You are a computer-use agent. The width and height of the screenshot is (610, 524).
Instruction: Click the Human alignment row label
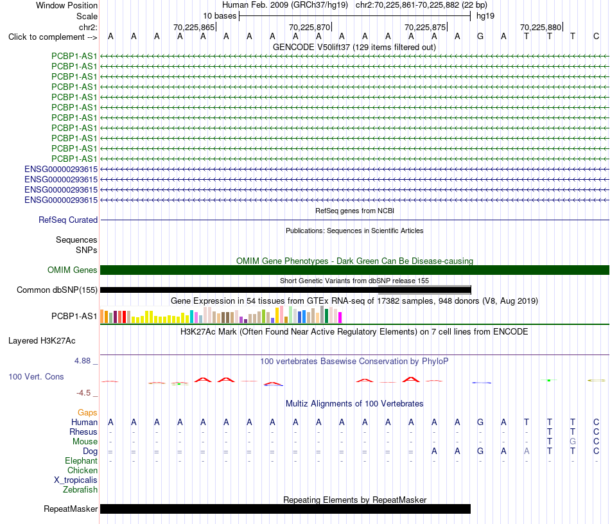[x=84, y=422]
